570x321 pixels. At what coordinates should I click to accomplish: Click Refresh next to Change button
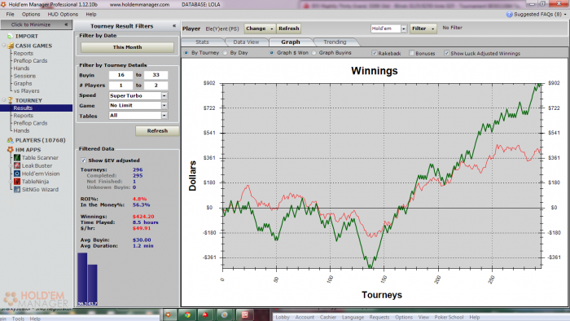click(x=288, y=29)
